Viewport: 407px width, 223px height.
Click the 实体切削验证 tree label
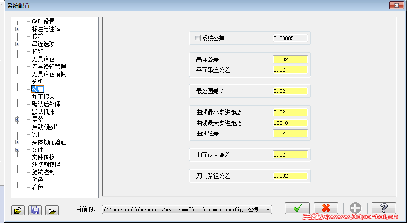pyautogui.click(x=49, y=142)
